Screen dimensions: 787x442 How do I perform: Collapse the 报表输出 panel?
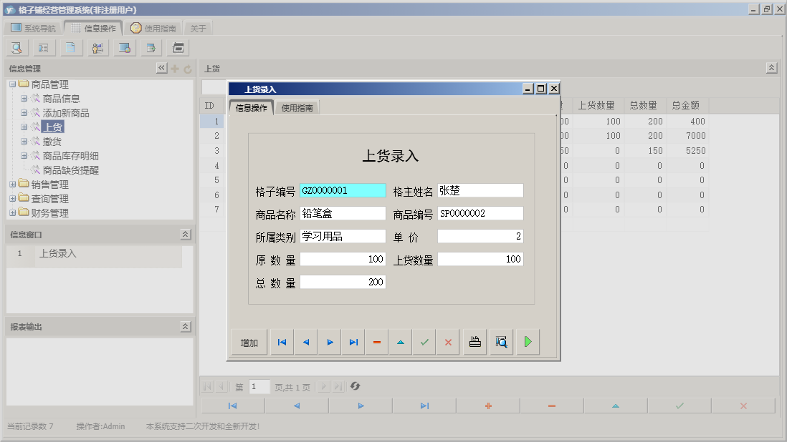click(185, 326)
